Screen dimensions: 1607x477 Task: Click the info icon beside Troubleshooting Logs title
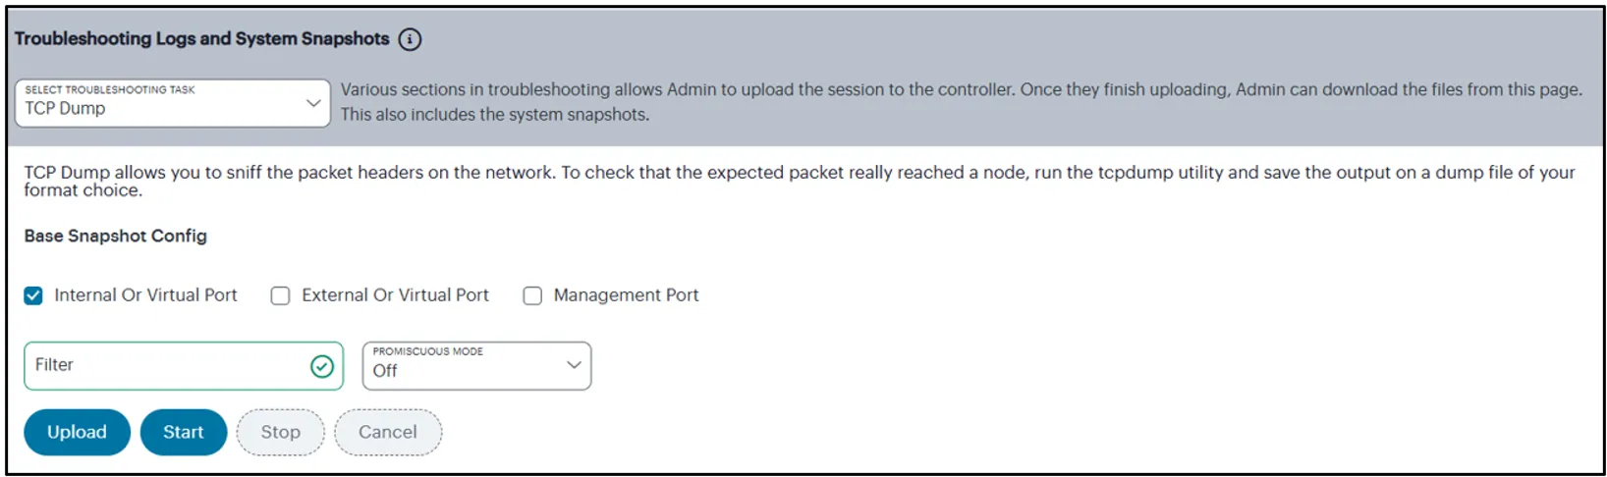pyautogui.click(x=410, y=39)
